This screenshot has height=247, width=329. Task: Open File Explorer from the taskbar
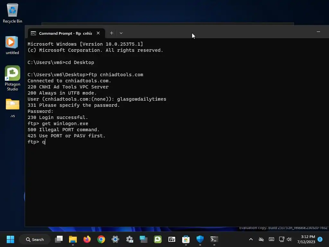point(73,239)
